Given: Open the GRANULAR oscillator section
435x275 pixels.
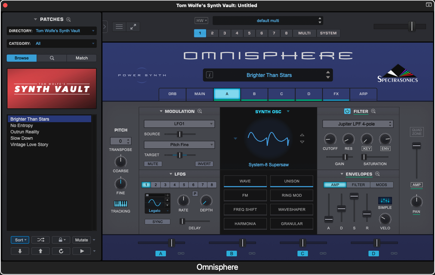Looking at the screenshot, I should (x=291, y=223).
